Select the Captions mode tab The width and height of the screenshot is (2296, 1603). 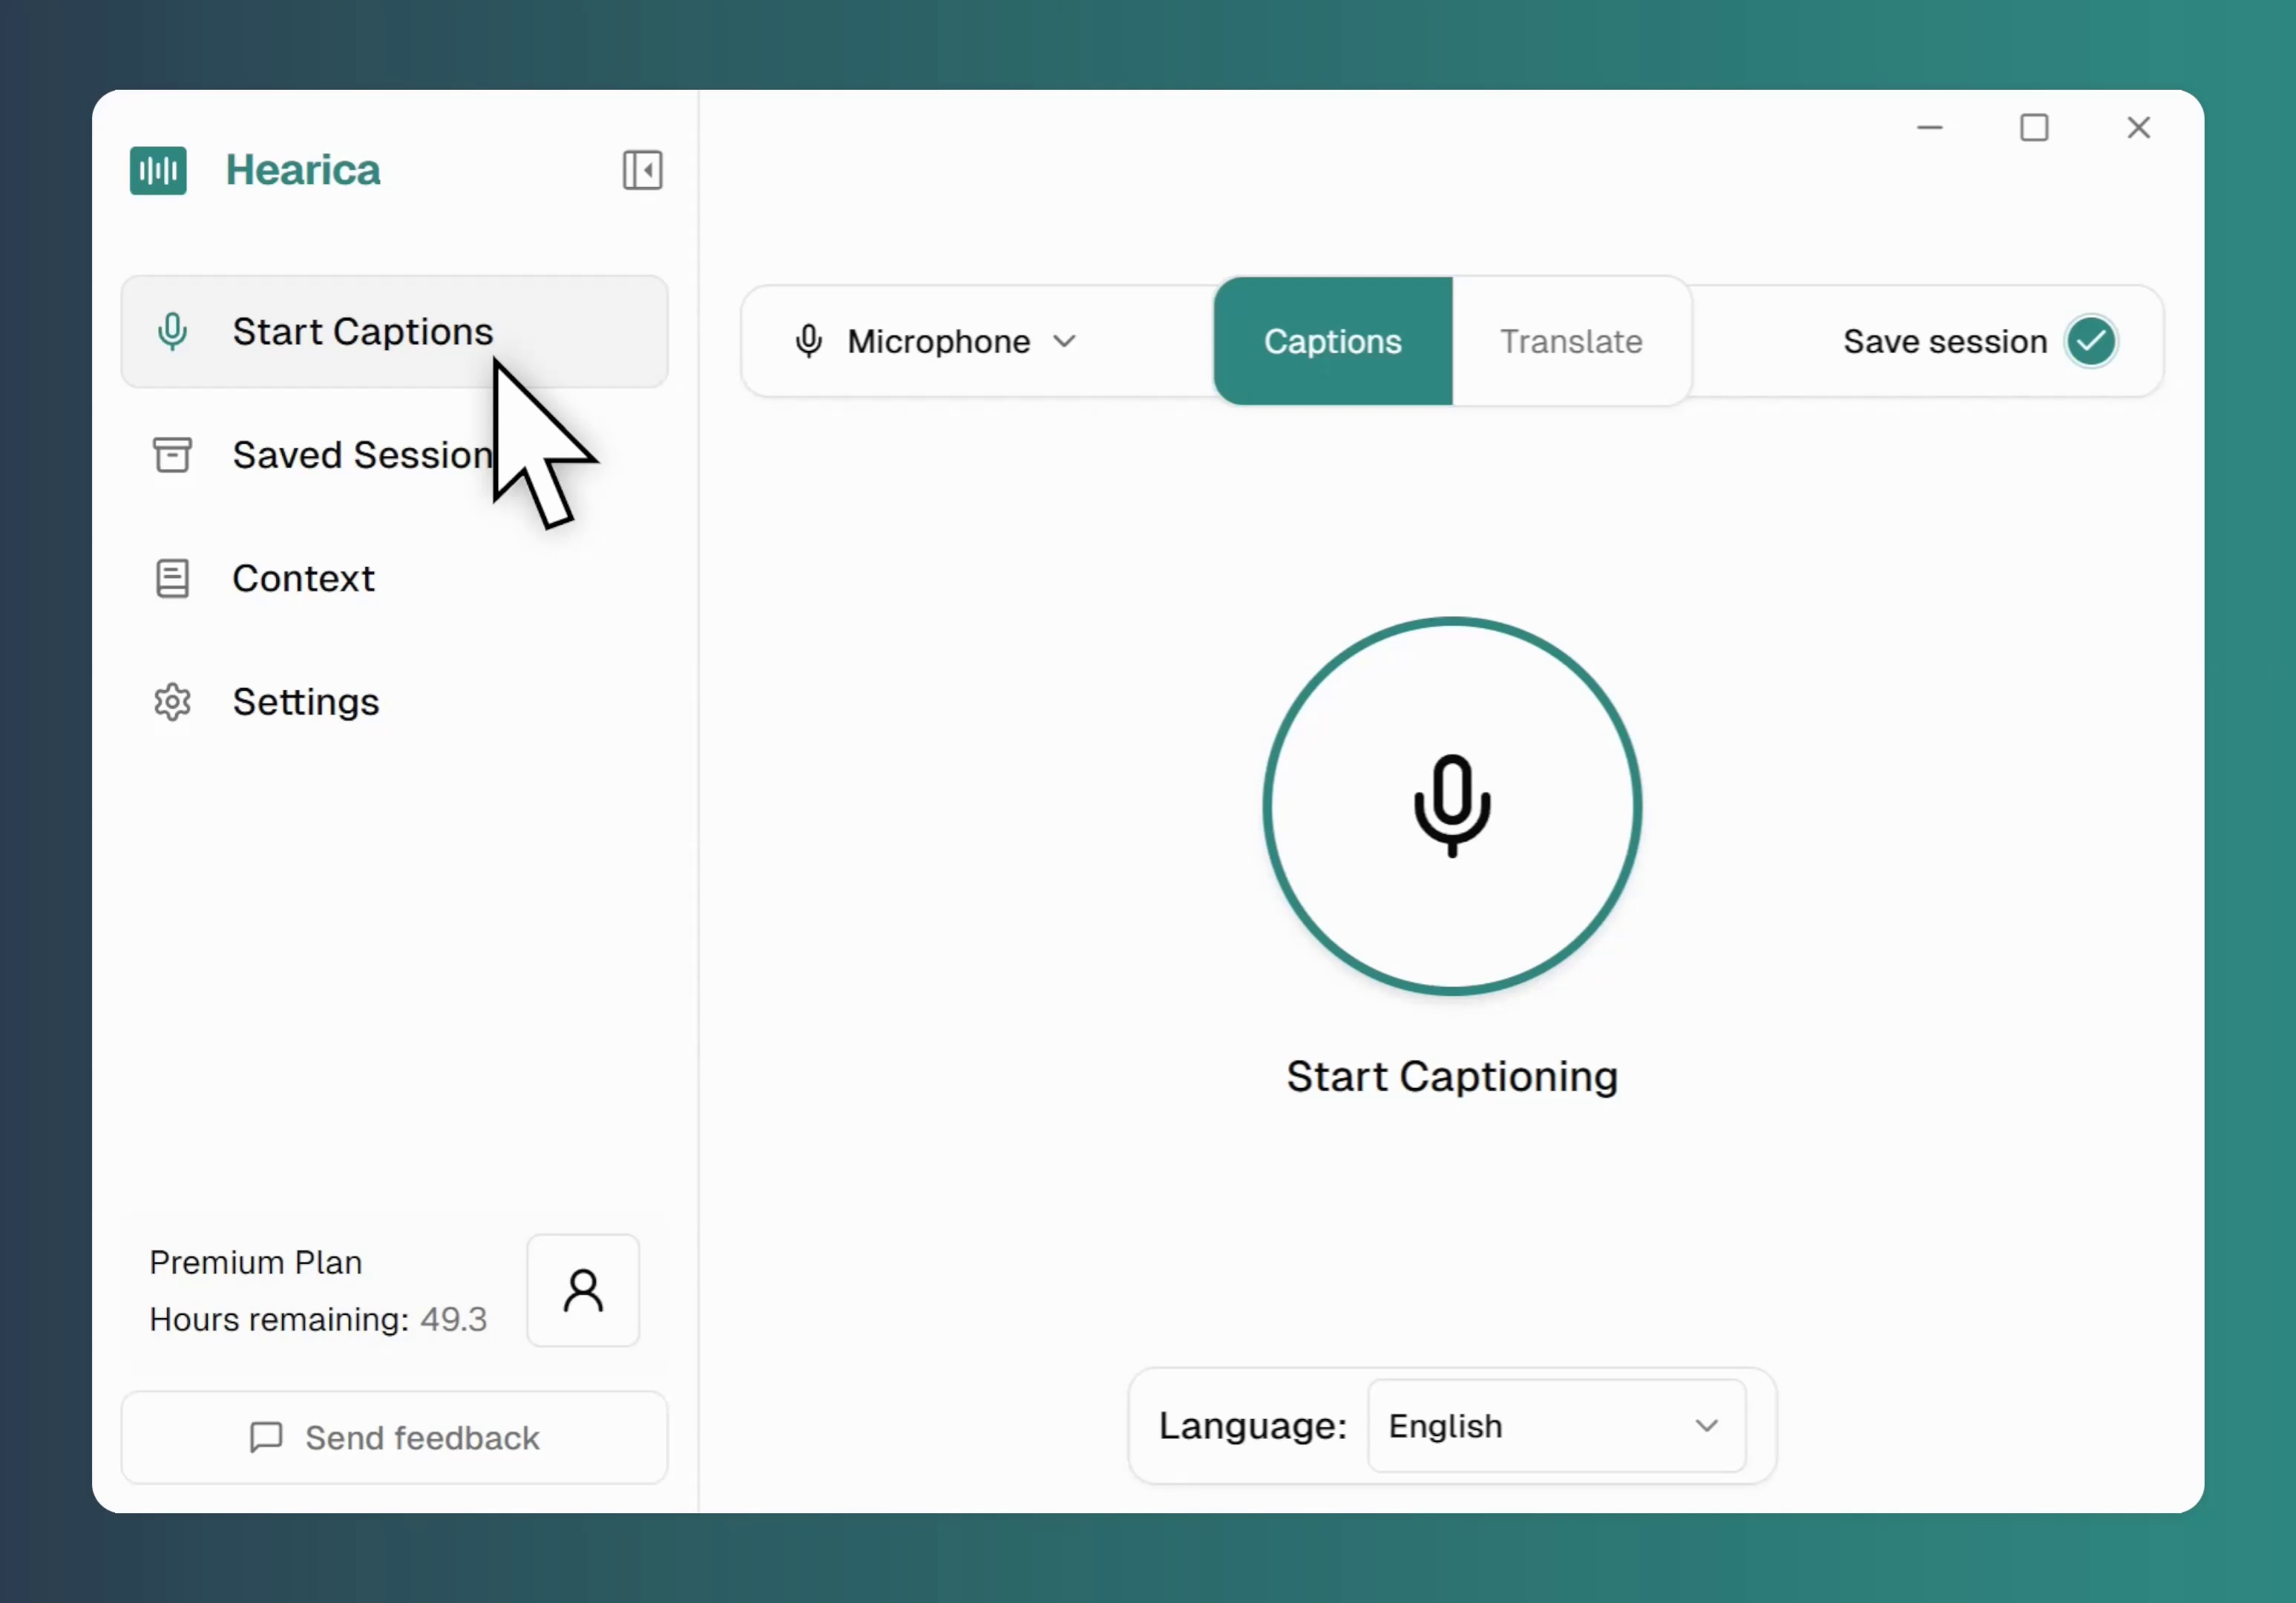1332,341
